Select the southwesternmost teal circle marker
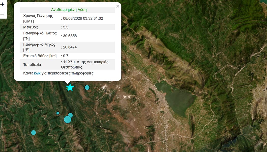This screenshot has height=152, width=267. 34,132
